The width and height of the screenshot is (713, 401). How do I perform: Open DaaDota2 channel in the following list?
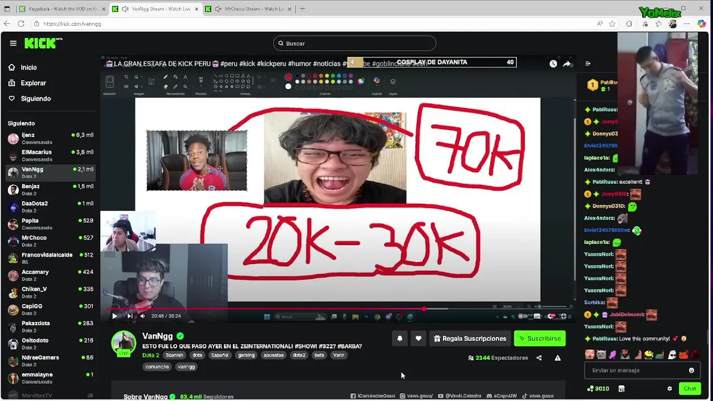50,207
